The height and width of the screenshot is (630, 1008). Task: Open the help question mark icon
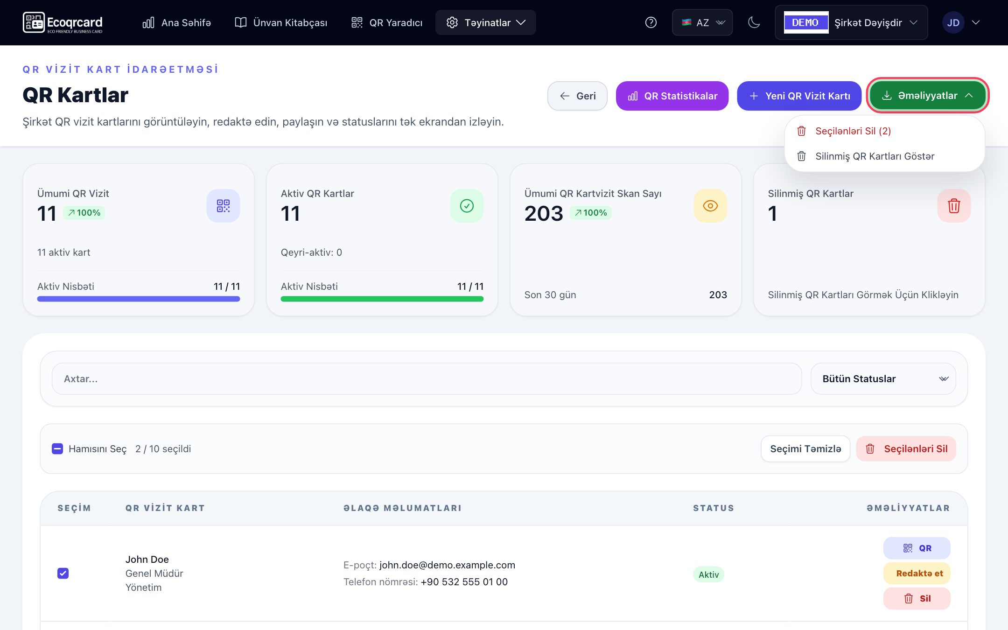tap(651, 22)
